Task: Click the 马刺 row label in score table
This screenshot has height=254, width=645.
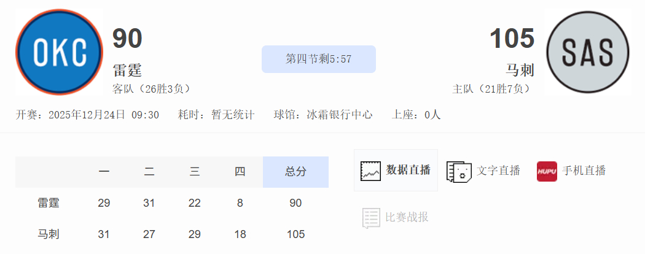Action: pos(49,234)
